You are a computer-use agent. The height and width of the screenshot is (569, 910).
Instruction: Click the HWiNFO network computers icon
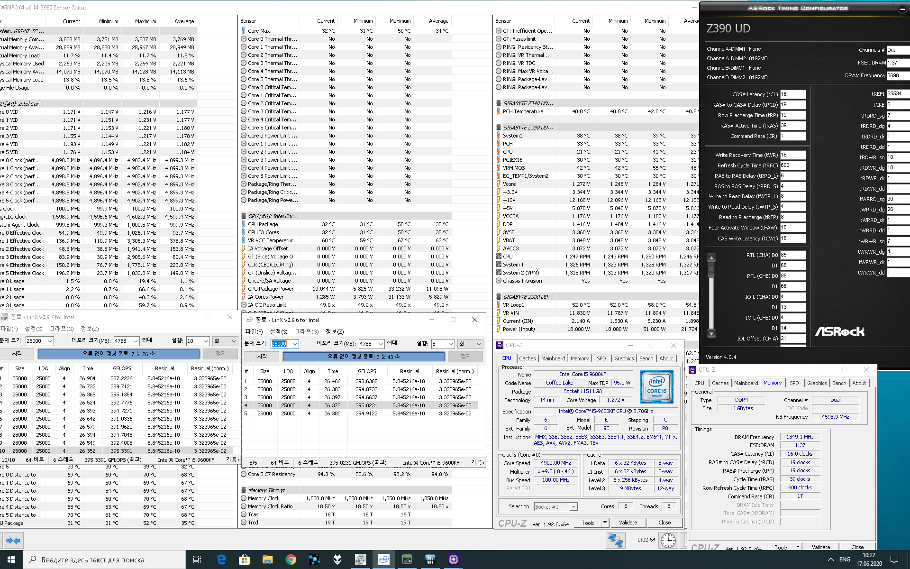pos(615,540)
